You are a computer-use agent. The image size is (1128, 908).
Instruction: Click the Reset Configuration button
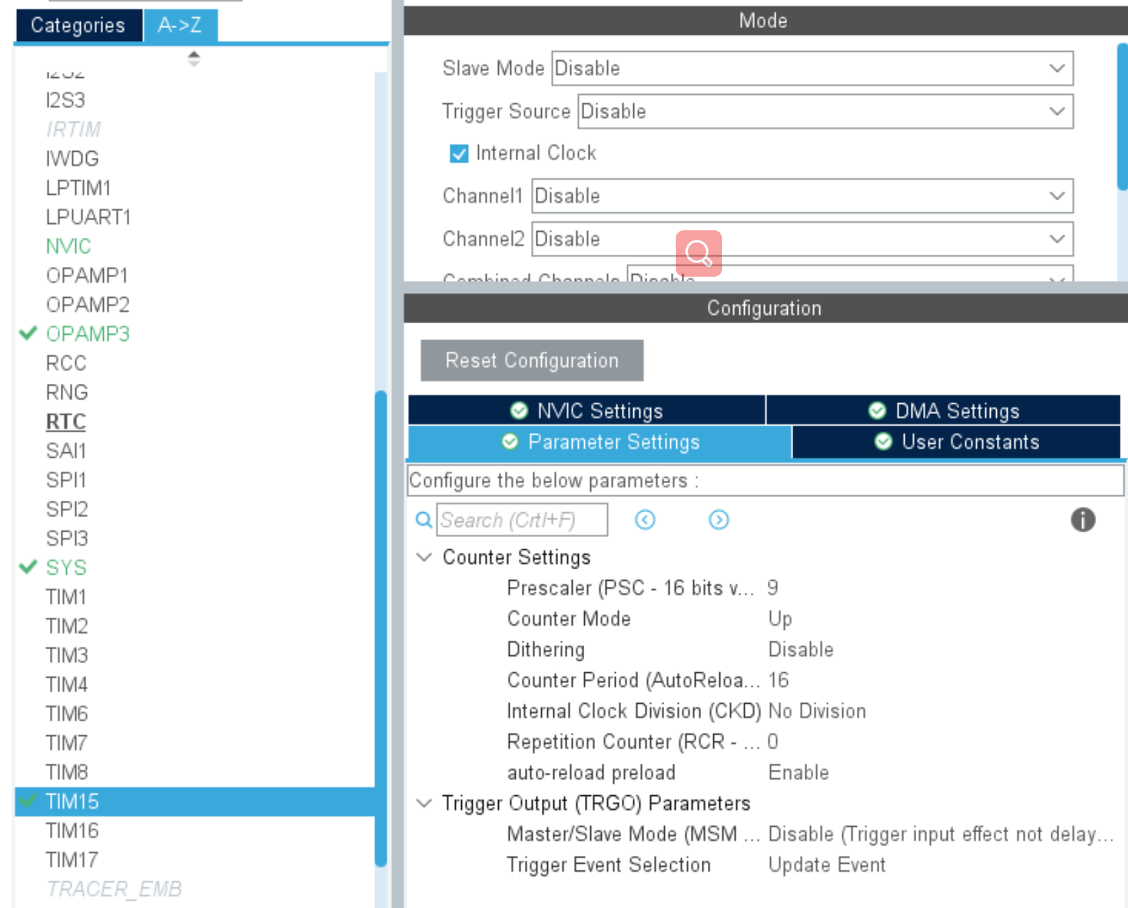pos(532,360)
